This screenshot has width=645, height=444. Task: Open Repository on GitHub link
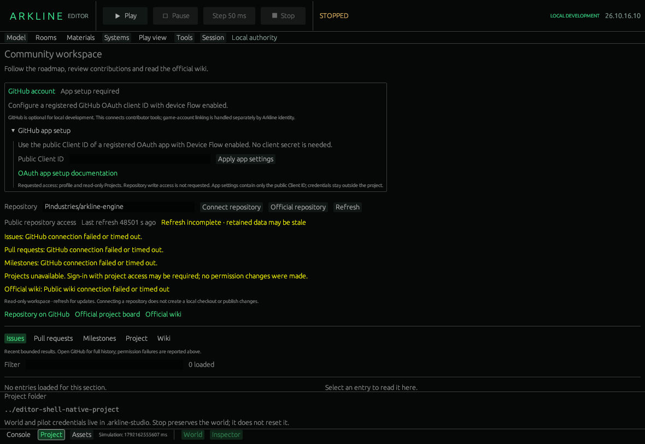click(x=37, y=314)
